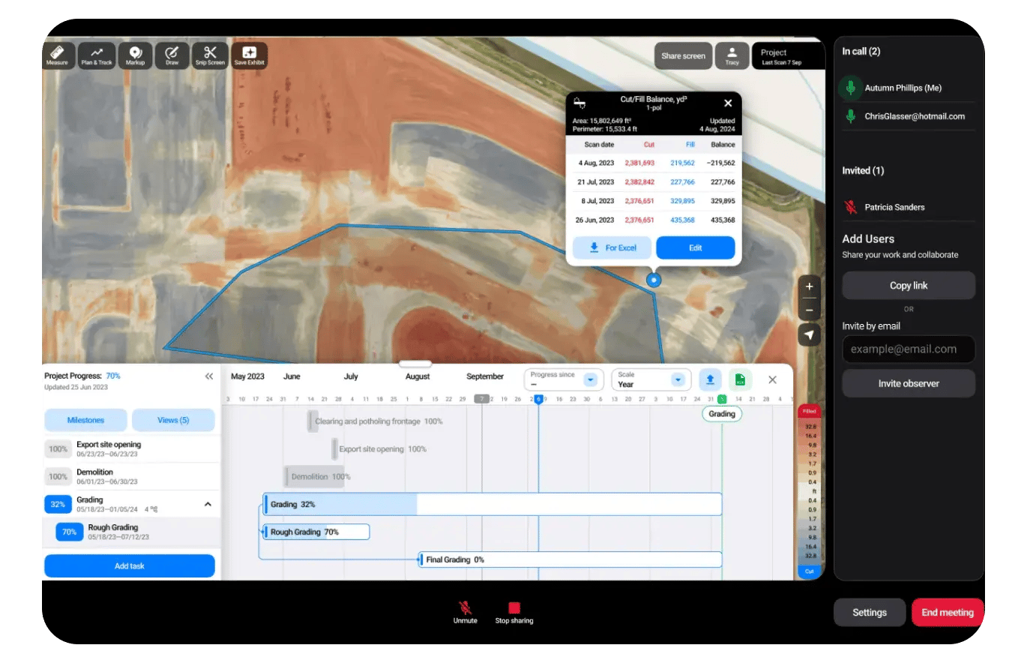1015x657 pixels.
Task: Select the Milestones tab
Action: 85,420
